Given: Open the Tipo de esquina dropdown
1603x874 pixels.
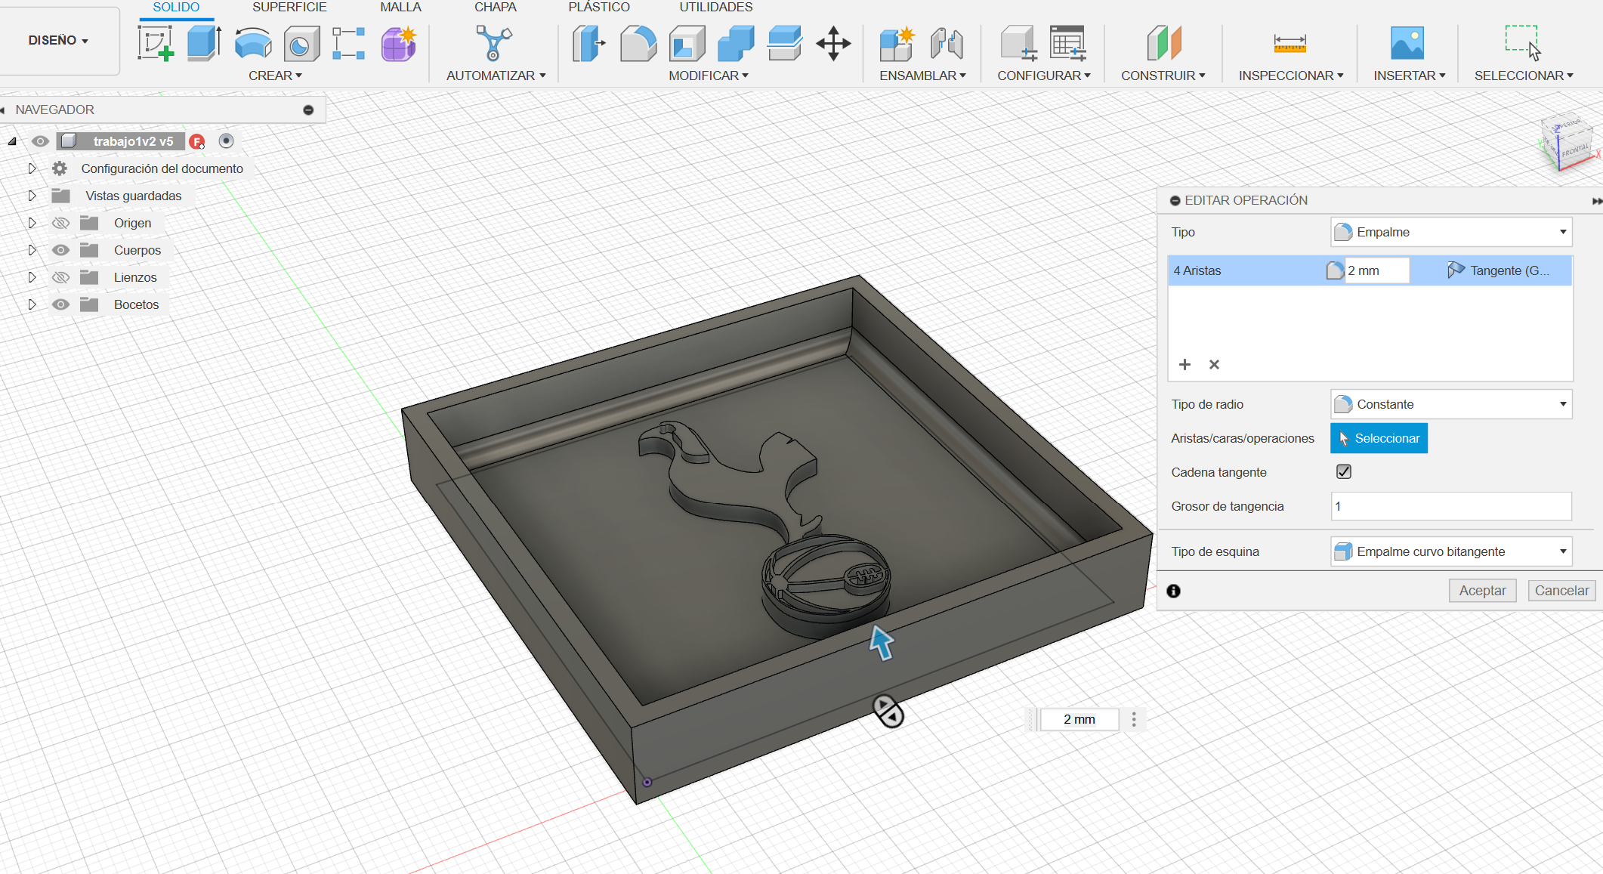Looking at the screenshot, I should tap(1450, 551).
